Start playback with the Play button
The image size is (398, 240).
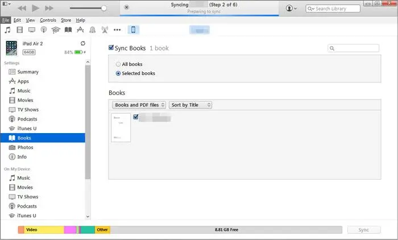[35, 8]
